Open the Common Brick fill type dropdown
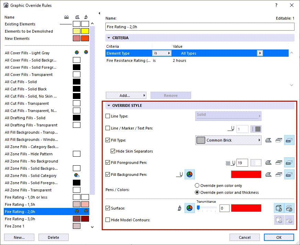This screenshot has width=300, height=245. pos(228,140)
